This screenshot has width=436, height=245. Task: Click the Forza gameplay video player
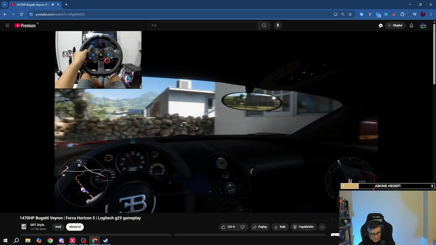pyautogui.click(x=216, y=122)
